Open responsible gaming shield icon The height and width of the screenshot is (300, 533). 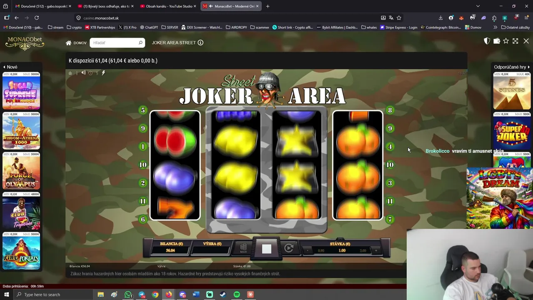coord(487,41)
